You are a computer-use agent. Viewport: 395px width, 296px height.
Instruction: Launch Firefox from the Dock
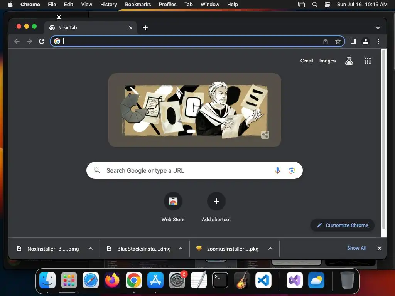(x=112, y=280)
